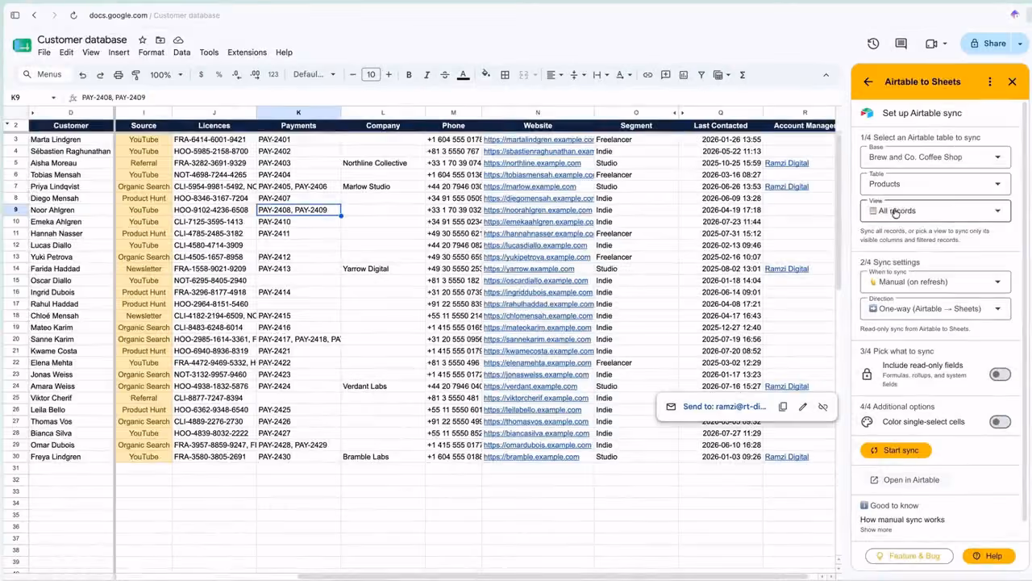Reload the page in the browser

(73, 15)
